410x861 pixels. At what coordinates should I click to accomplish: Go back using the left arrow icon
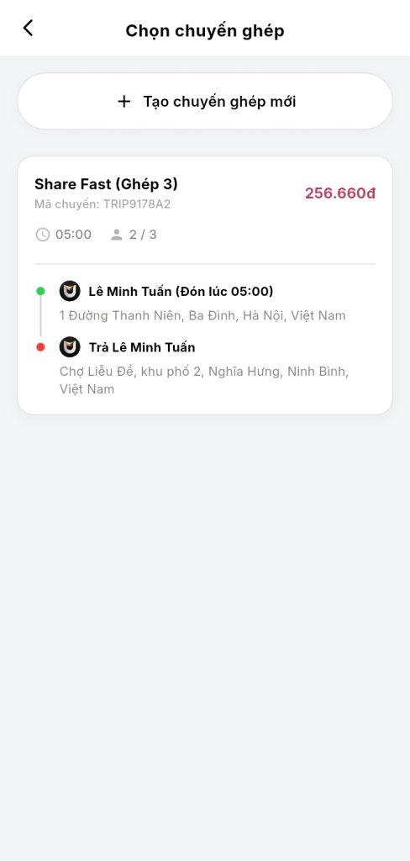point(28,28)
